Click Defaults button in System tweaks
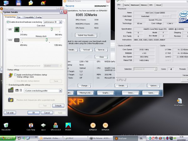This screenshot has height=141, width=188. pyautogui.click(x=58, y=106)
